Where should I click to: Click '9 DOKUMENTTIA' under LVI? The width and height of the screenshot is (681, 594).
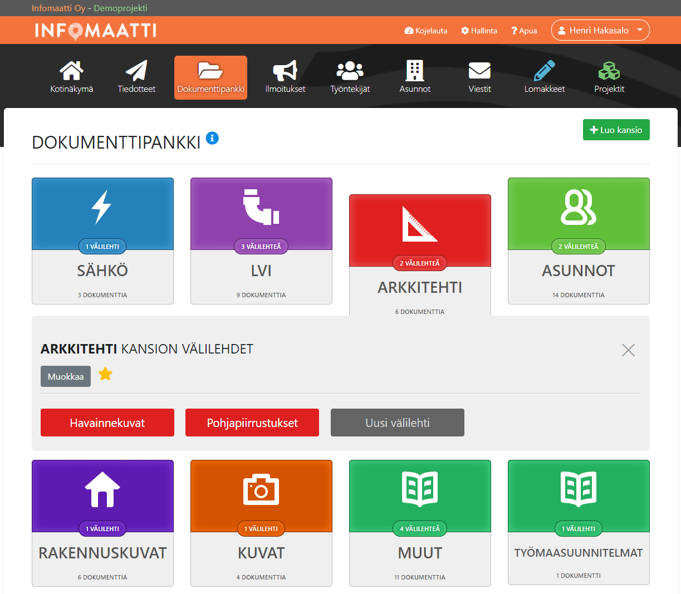tap(261, 295)
